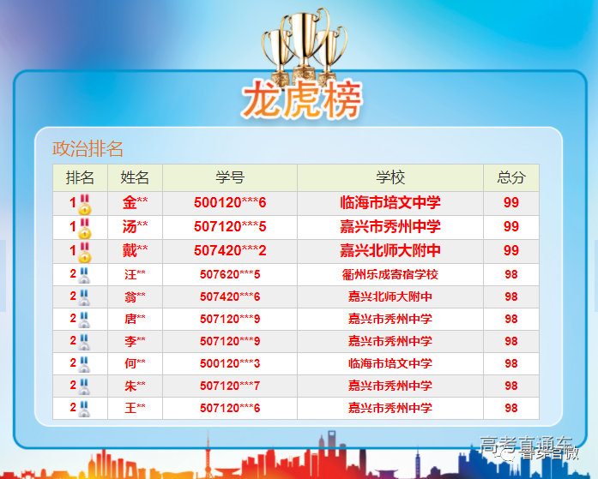Click the silver medal in 王** row
598x479 pixels.
coord(84,409)
